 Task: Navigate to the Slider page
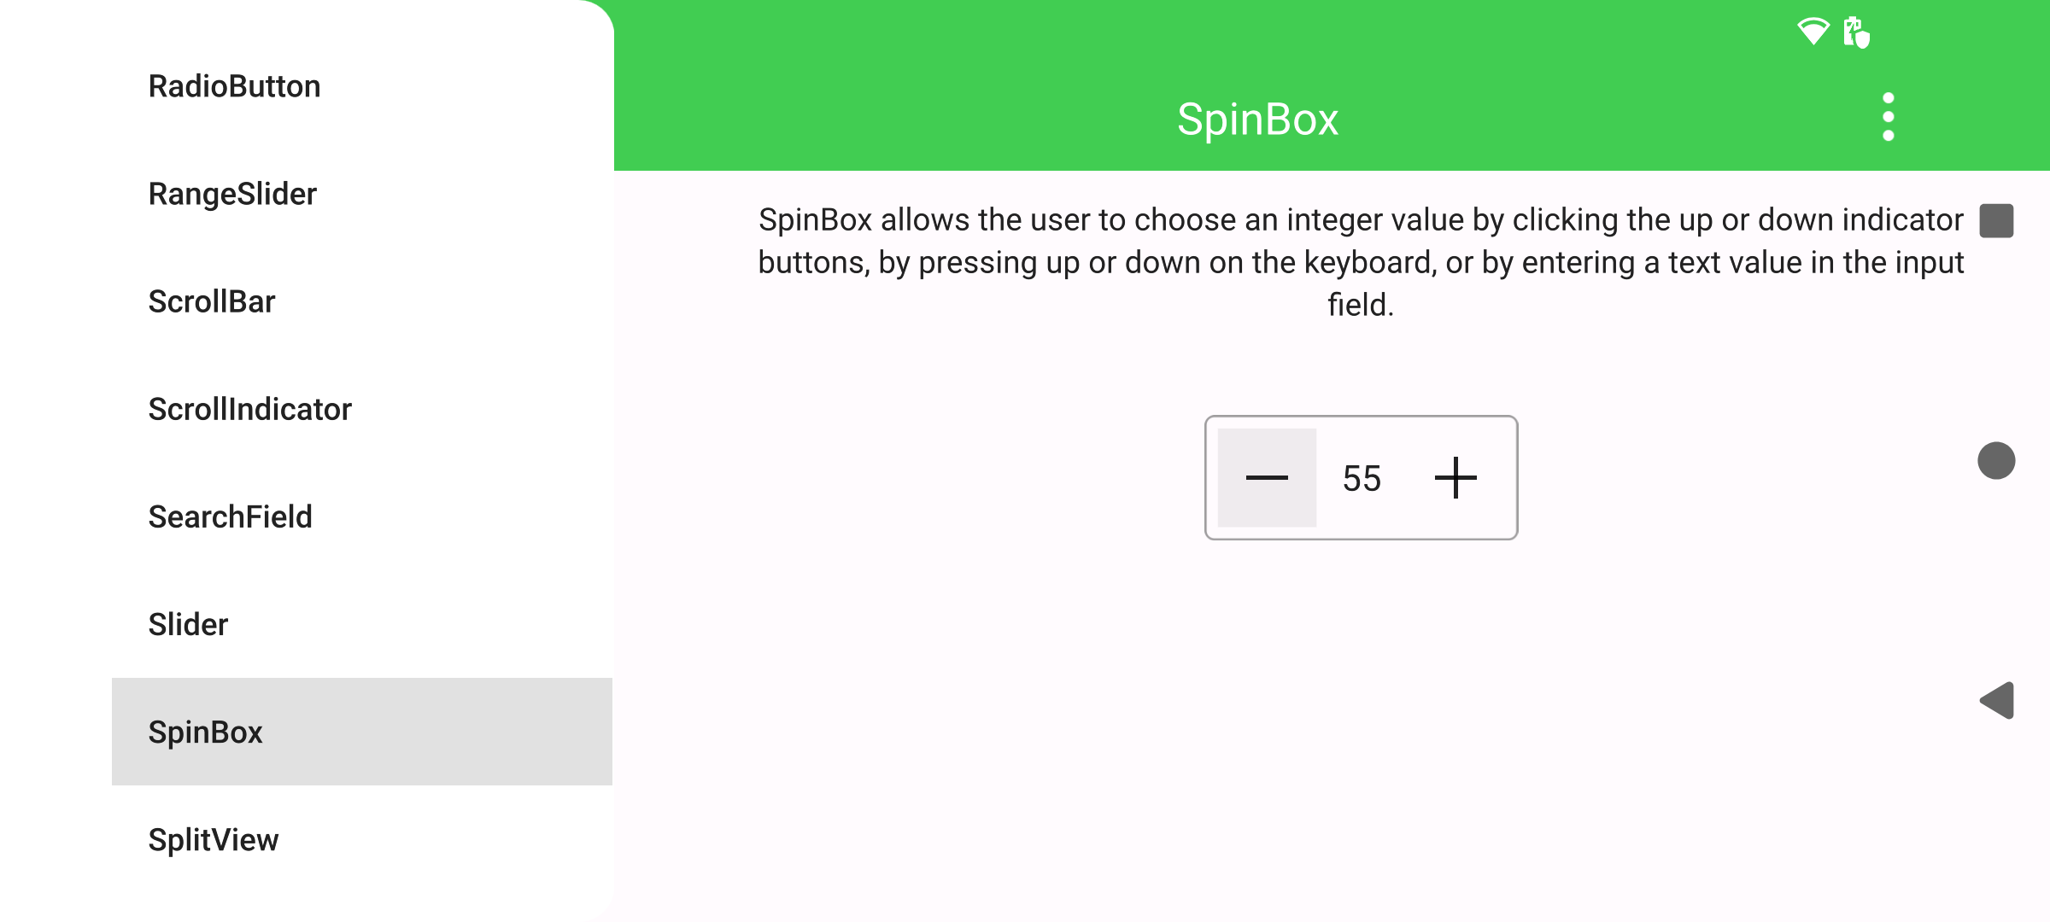188,624
